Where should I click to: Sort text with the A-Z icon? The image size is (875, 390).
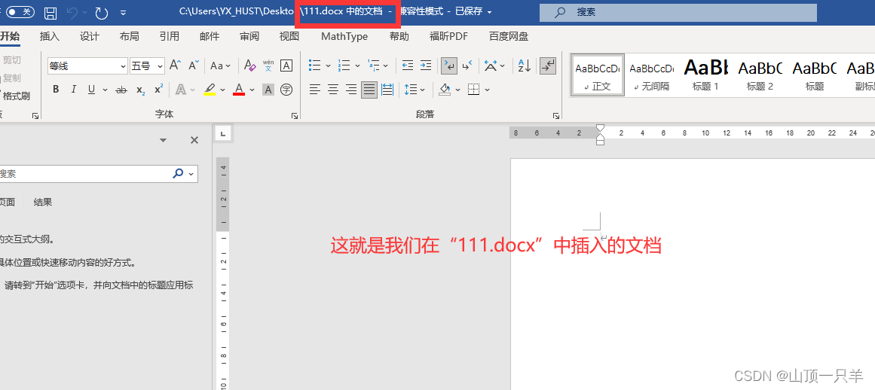pos(524,66)
